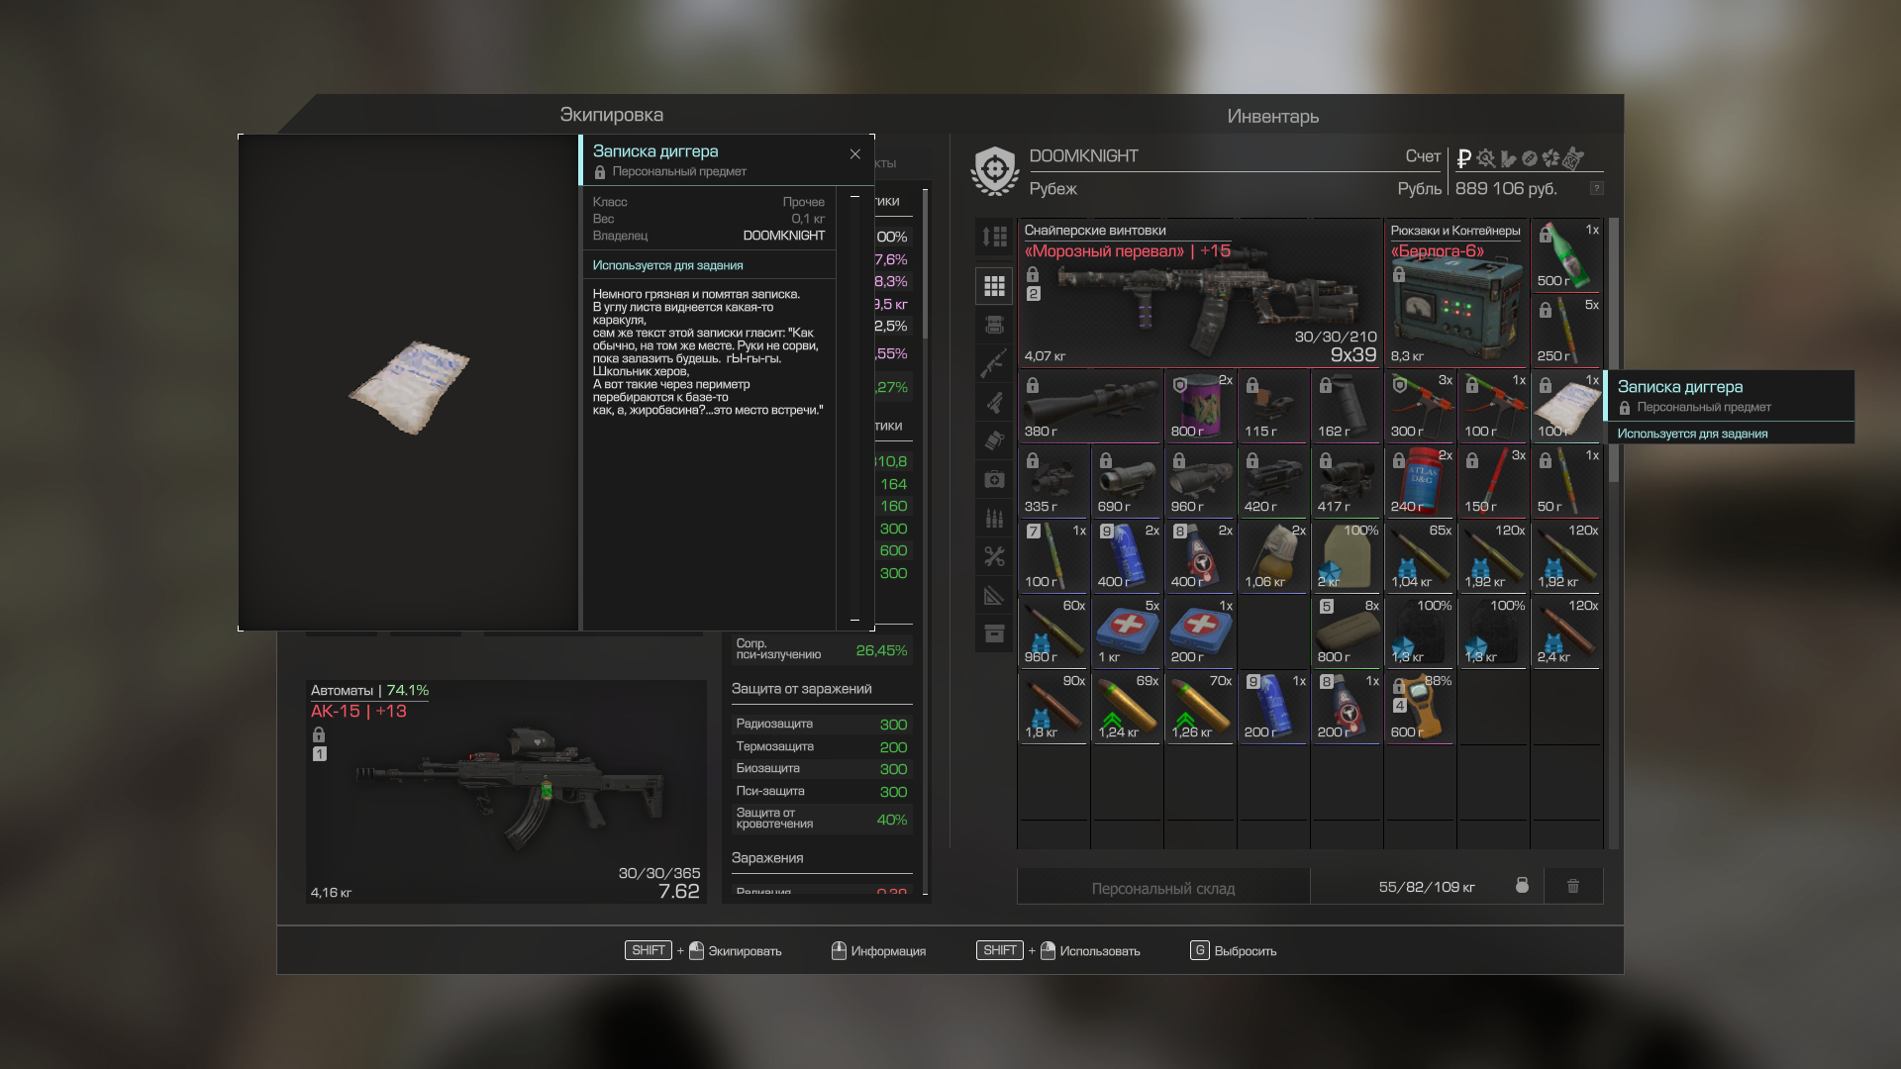Click the 889 106 руб. balance
The image size is (1901, 1069).
1506,188
